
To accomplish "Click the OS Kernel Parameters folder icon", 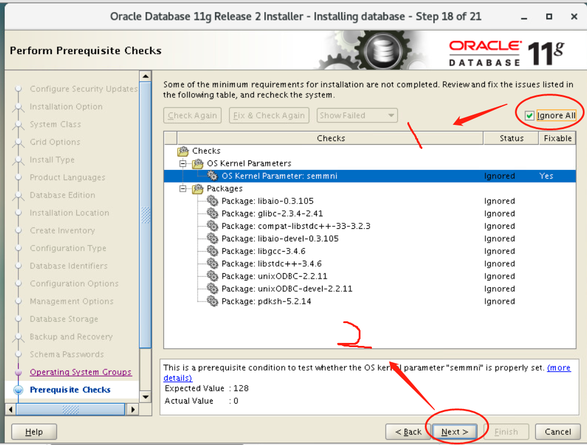I will [x=198, y=163].
